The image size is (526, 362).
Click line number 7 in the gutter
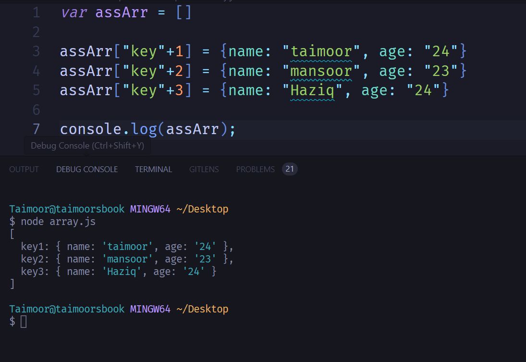point(37,129)
